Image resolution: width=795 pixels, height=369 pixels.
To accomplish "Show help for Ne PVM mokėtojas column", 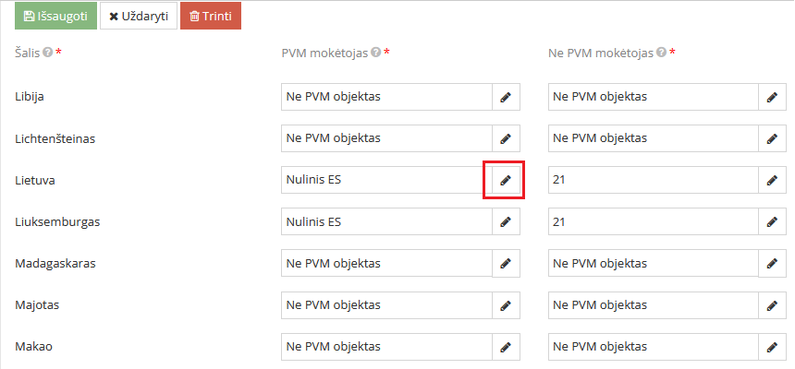I will point(660,53).
